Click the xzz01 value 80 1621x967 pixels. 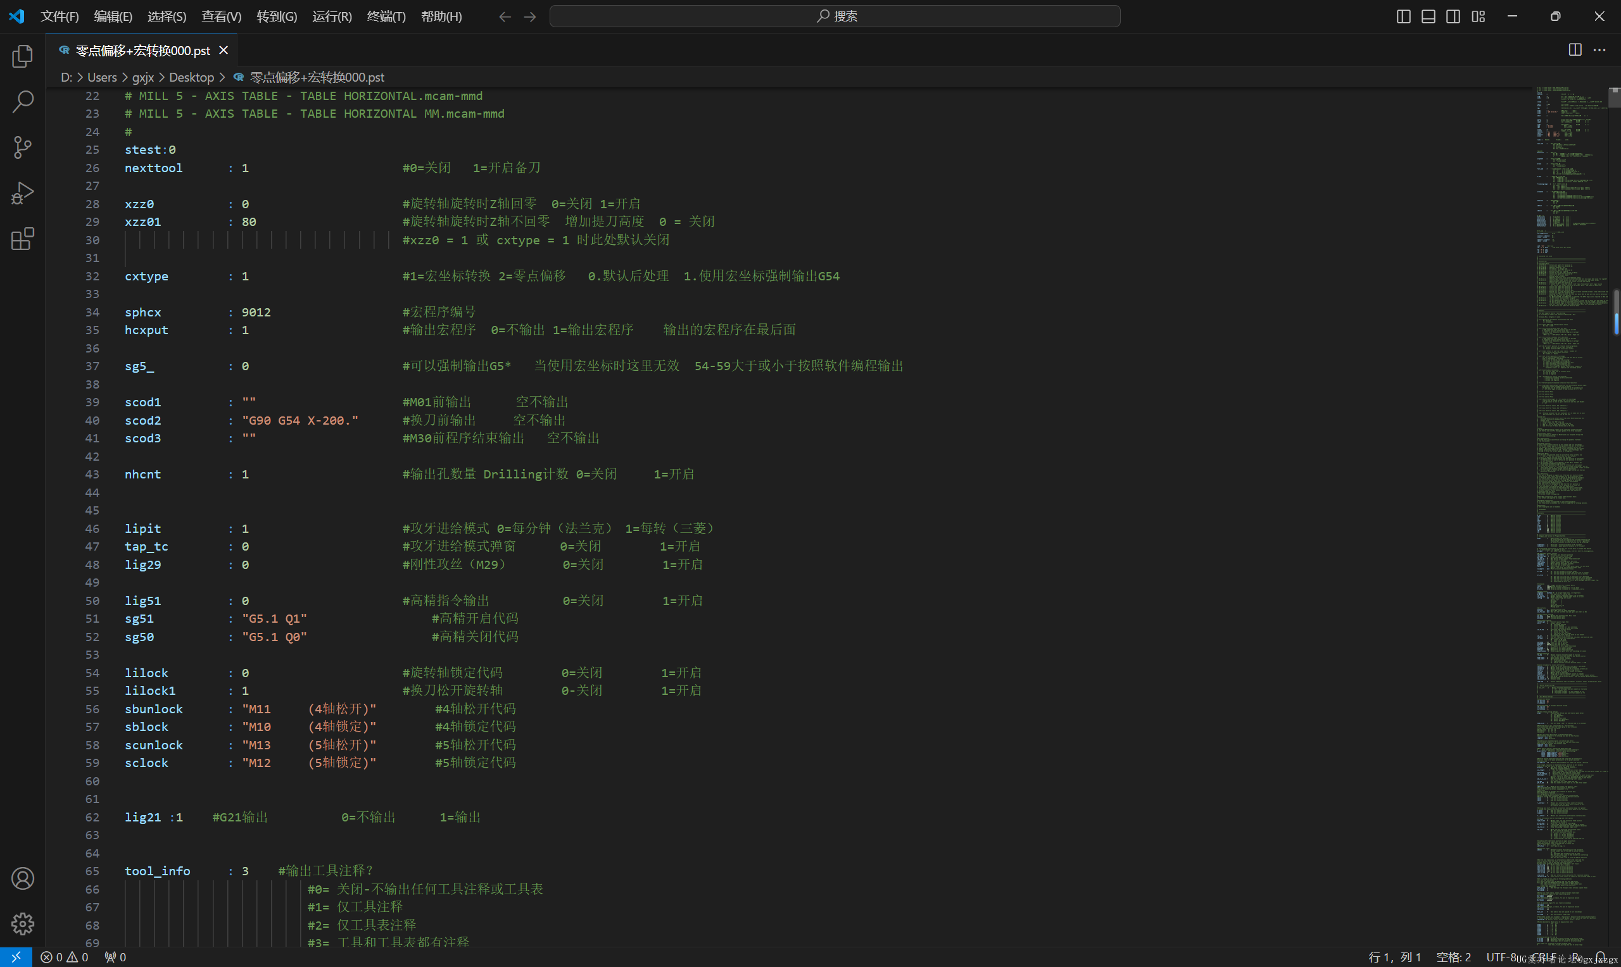coord(249,222)
